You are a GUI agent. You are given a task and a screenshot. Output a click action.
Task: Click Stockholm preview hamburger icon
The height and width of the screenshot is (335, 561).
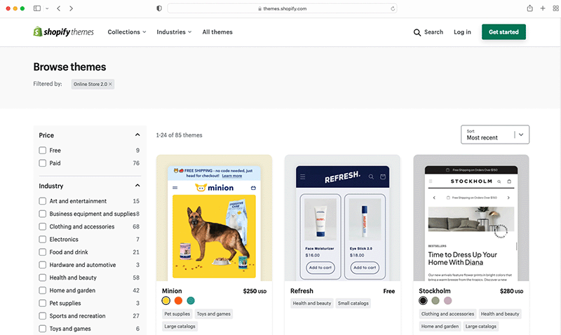[431, 182]
